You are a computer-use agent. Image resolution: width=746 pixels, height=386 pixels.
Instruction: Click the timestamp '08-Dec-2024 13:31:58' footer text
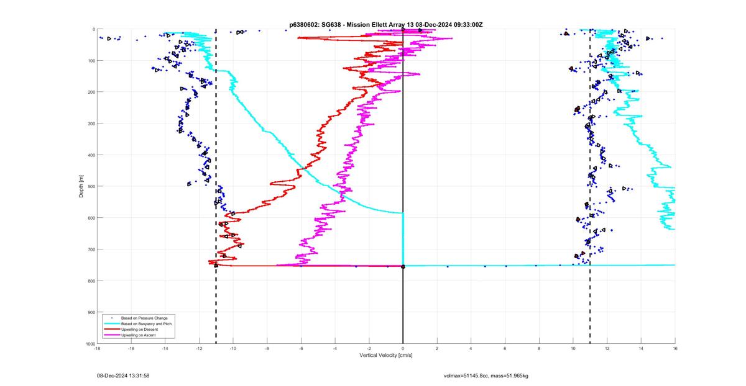[x=122, y=375]
